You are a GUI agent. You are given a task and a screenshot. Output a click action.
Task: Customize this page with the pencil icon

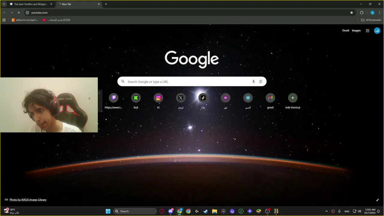tap(377, 200)
